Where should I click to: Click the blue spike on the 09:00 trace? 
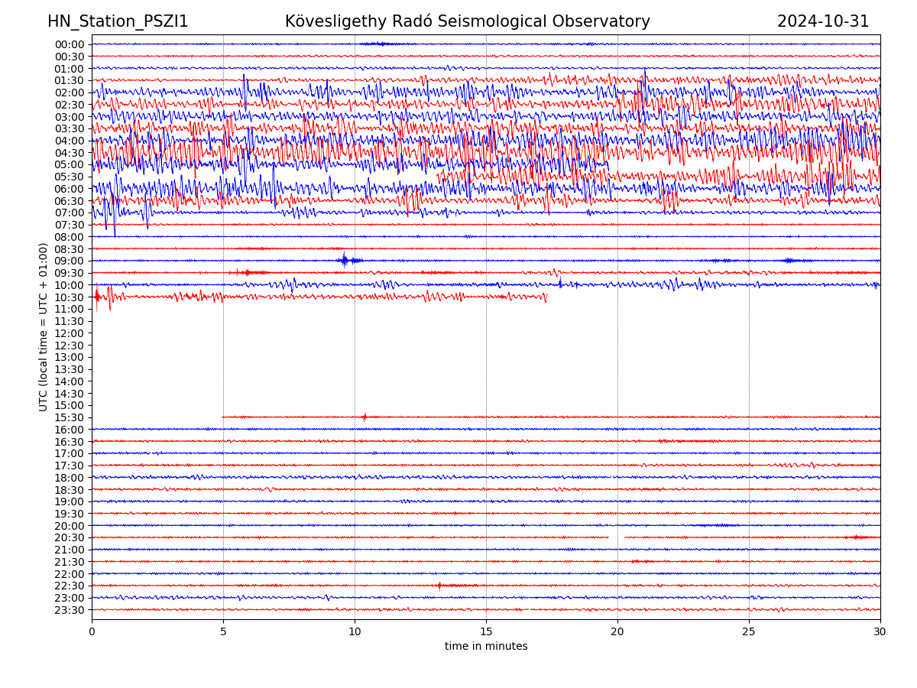344,260
